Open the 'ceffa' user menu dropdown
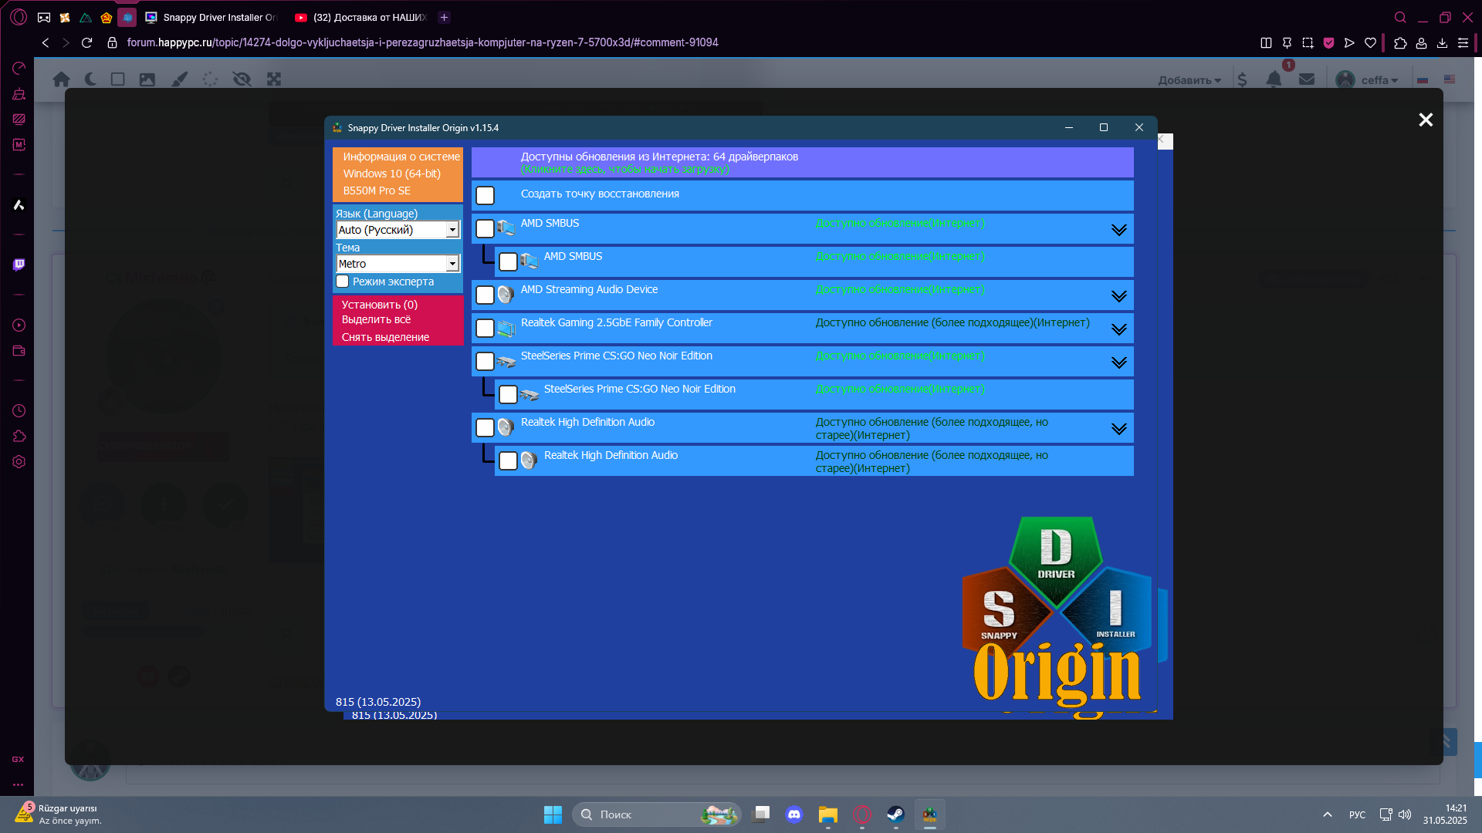The height and width of the screenshot is (833, 1482). click(x=1368, y=79)
